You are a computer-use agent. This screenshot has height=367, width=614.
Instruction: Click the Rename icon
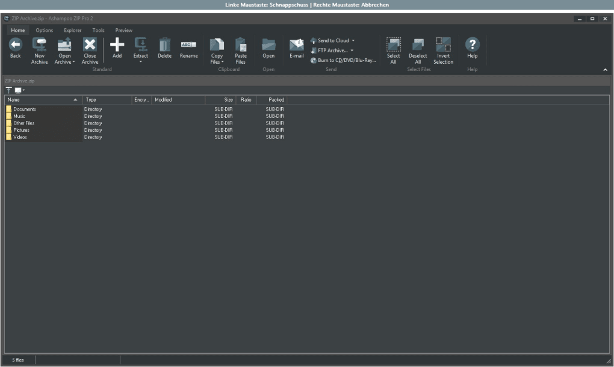188,48
